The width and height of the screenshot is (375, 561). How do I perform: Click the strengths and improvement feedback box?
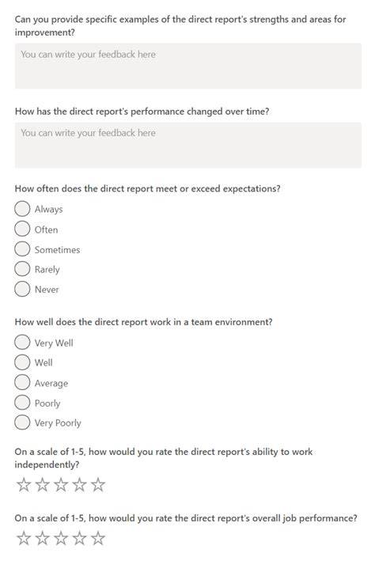coord(188,66)
